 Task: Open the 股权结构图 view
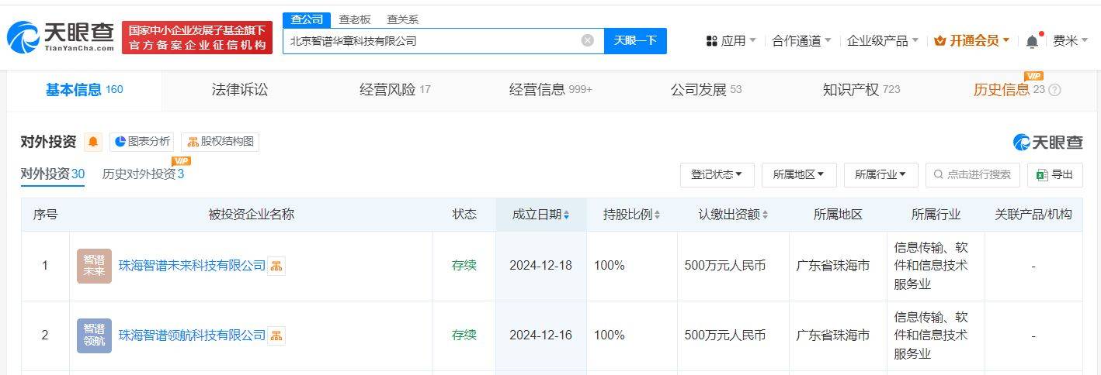(220, 142)
